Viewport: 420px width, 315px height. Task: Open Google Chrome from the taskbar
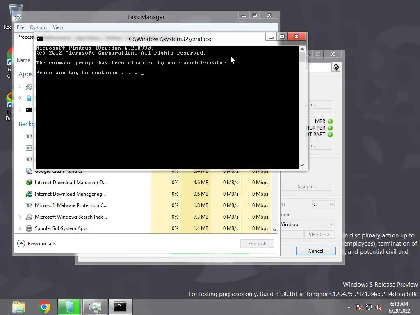pos(44,307)
